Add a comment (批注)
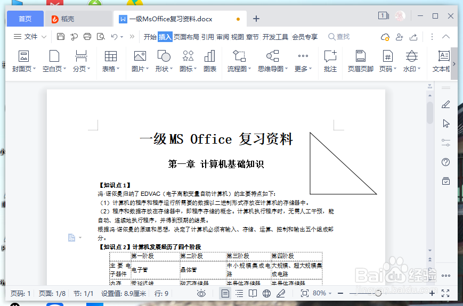 coord(330,61)
